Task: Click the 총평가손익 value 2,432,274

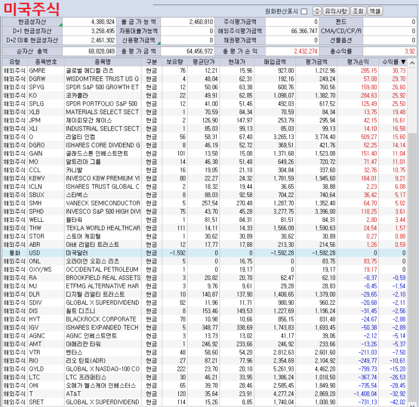Action: (292, 51)
